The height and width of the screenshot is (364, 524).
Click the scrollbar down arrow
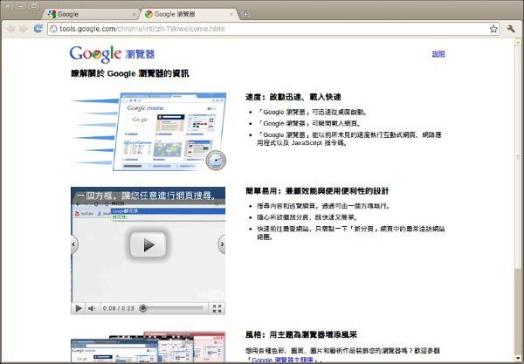click(x=518, y=359)
